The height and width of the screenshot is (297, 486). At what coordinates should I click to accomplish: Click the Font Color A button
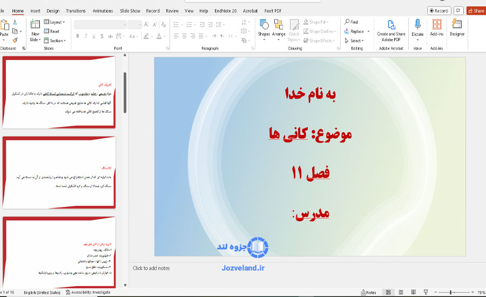tap(159, 36)
